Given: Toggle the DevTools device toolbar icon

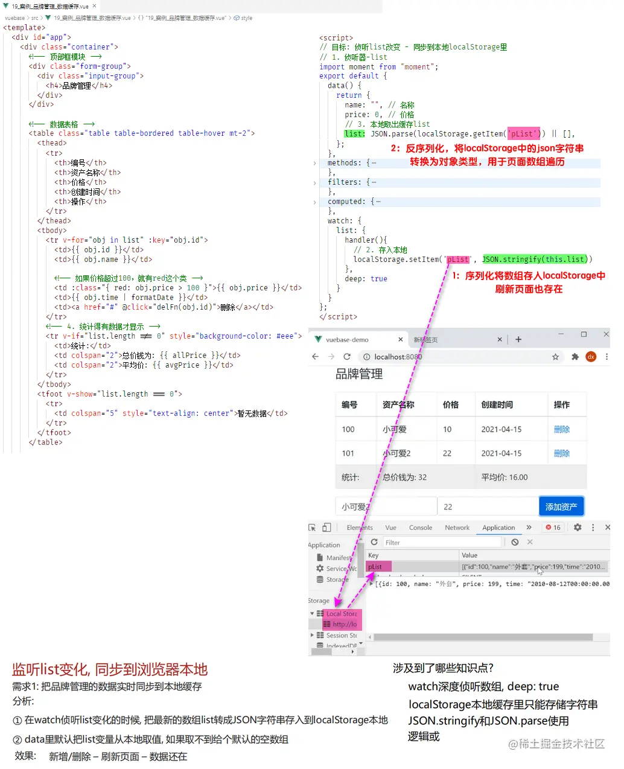Looking at the screenshot, I should pyautogui.click(x=326, y=528).
